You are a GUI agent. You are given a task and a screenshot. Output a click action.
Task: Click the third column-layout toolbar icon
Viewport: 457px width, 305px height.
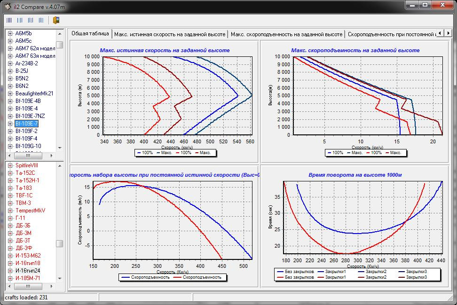coord(30,20)
